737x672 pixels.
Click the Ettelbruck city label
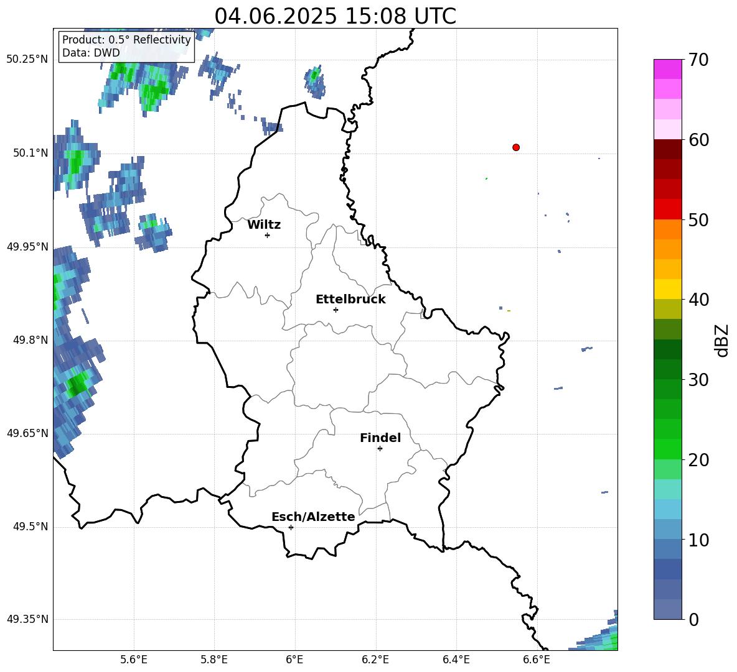(x=350, y=300)
